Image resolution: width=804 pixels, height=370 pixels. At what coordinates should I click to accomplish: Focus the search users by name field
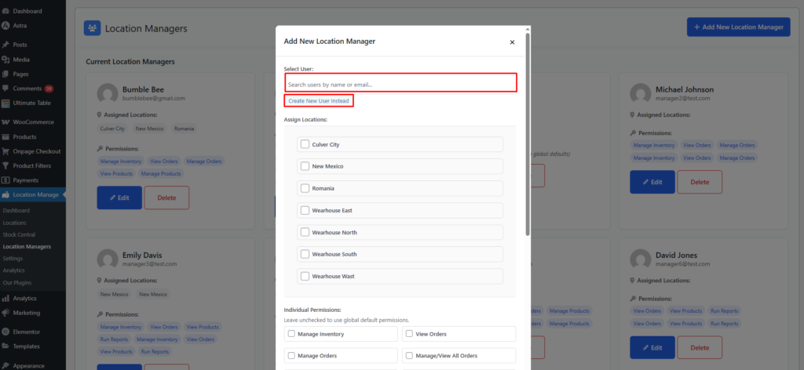(x=400, y=84)
